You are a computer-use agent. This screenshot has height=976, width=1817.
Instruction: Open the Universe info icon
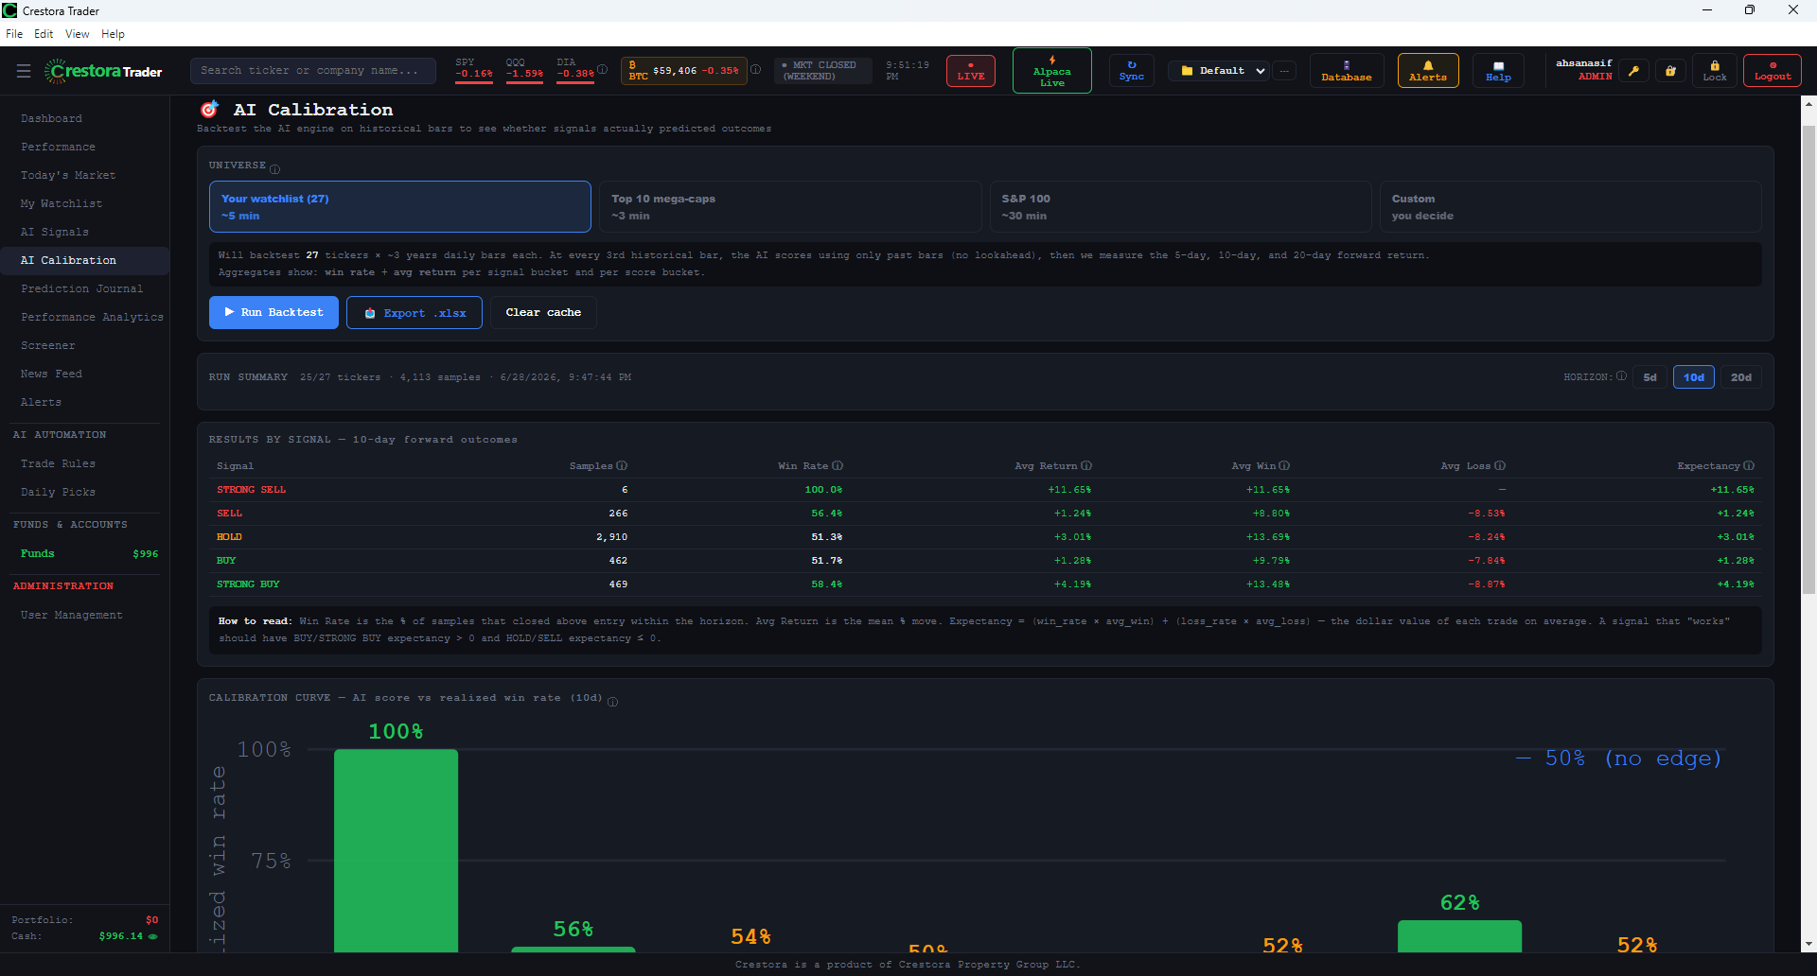coord(274,169)
